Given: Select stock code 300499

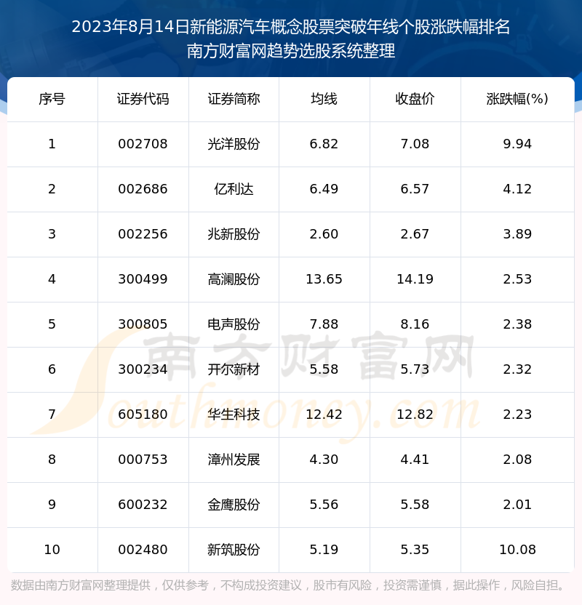Looking at the screenshot, I should pos(143,279).
